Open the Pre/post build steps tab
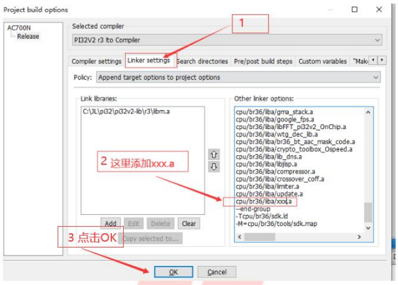Image resolution: width=398 pixels, height=285 pixels. click(x=263, y=61)
